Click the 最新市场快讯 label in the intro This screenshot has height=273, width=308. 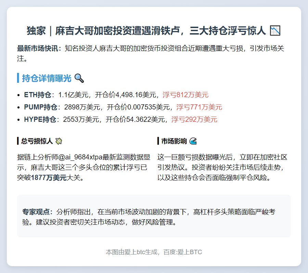[x=39, y=49]
